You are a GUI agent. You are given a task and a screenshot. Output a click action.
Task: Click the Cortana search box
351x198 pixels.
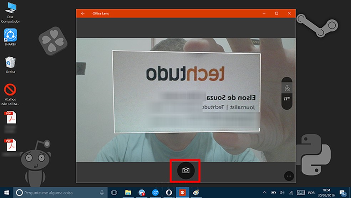(60, 193)
